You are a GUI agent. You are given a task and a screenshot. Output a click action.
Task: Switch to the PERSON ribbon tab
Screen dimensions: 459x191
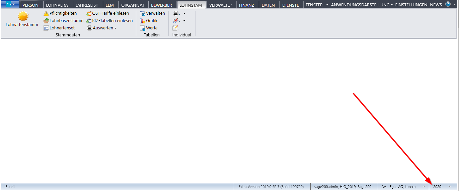30,5
